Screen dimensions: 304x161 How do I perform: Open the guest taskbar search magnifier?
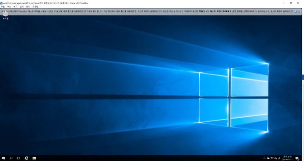[11, 158]
